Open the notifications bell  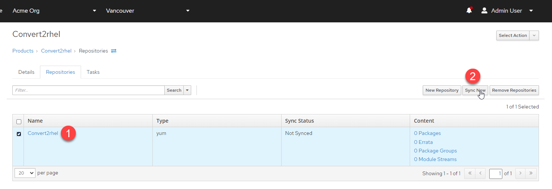(x=469, y=11)
